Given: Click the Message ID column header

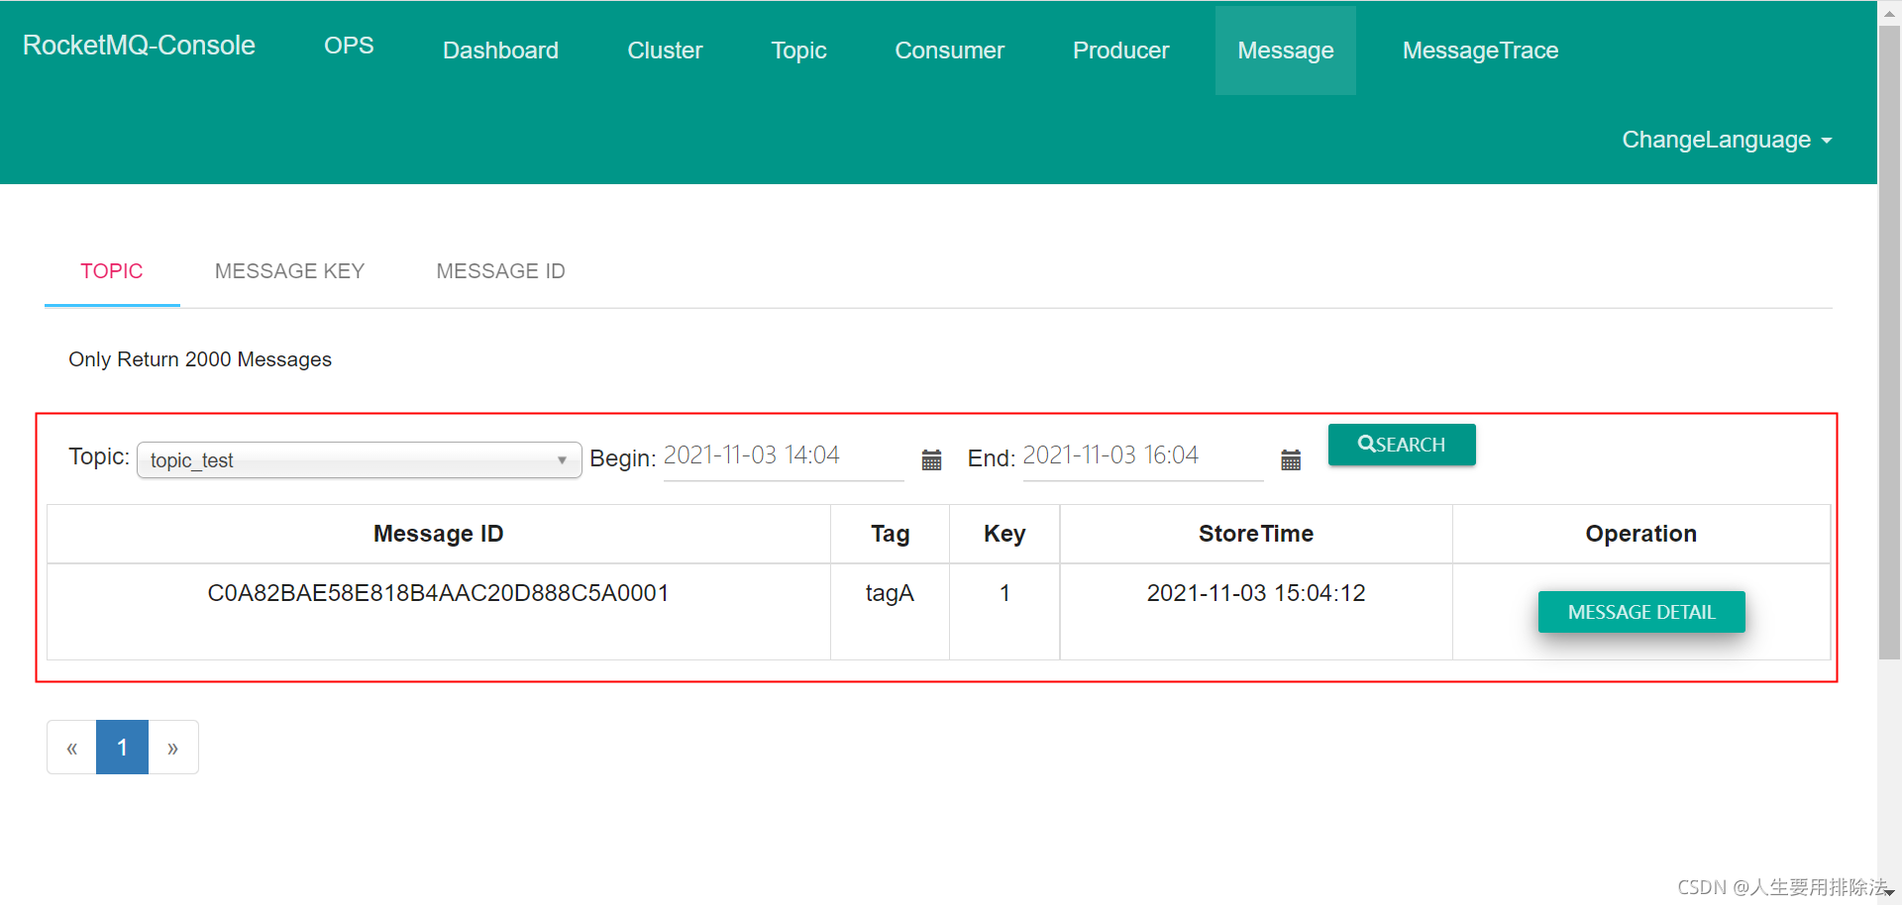Looking at the screenshot, I should (x=438, y=534).
